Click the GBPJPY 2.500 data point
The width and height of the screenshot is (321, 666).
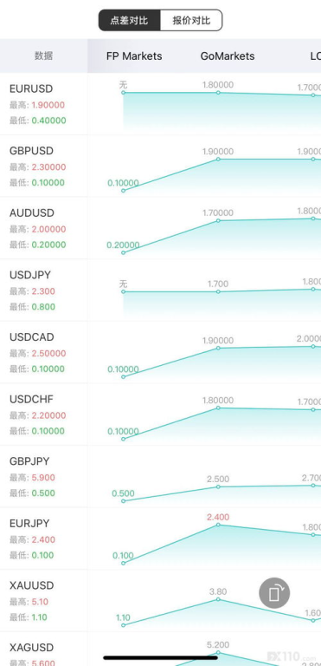[x=218, y=486]
